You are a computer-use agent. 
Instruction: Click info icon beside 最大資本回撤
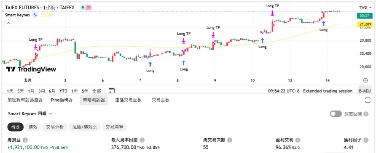coord(142,140)
